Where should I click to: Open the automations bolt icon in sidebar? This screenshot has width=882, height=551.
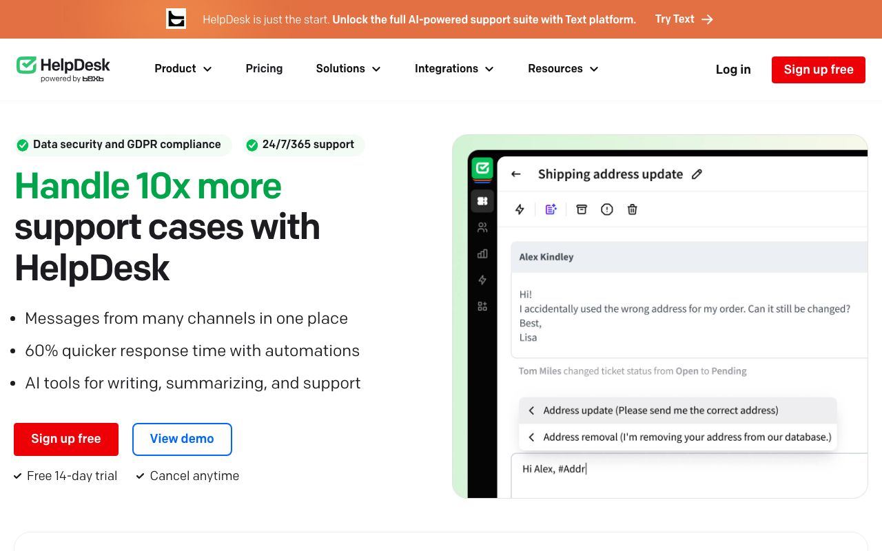point(482,280)
